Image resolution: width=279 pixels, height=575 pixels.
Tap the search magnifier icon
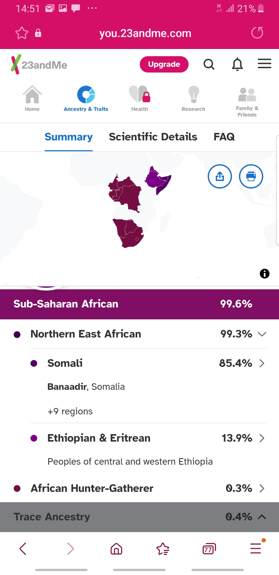click(x=209, y=64)
